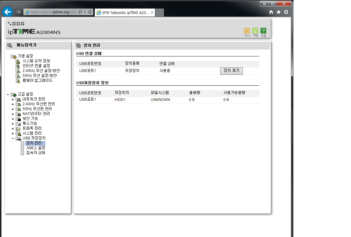The image size is (351, 237).
Task: Click the menu search magnifier icon
Action: [x=10, y=45]
